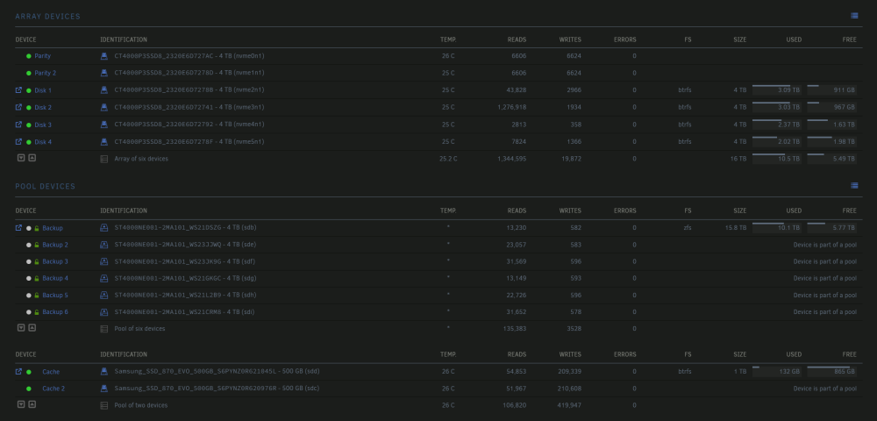Toggle the Array Devices view mode icon
The image size is (877, 421).
(x=854, y=16)
